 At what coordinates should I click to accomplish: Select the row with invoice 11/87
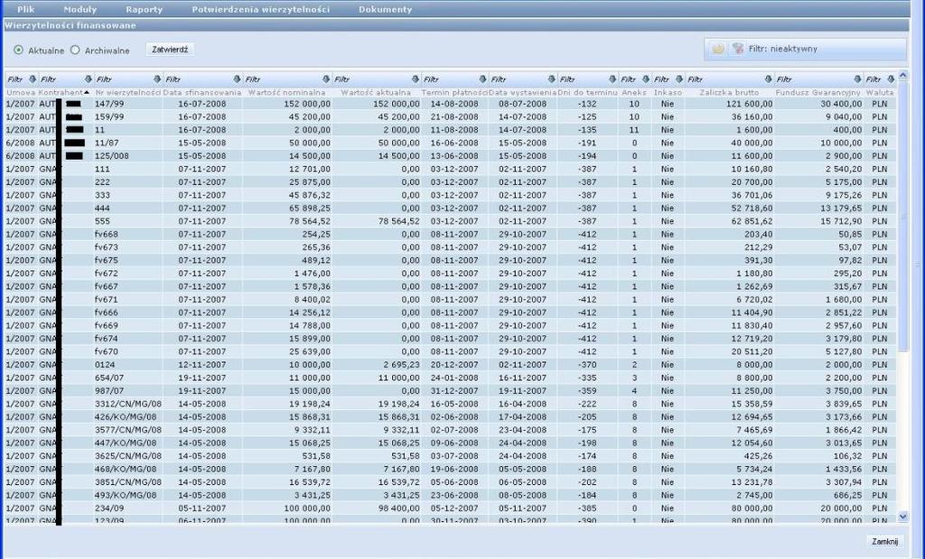click(451, 143)
